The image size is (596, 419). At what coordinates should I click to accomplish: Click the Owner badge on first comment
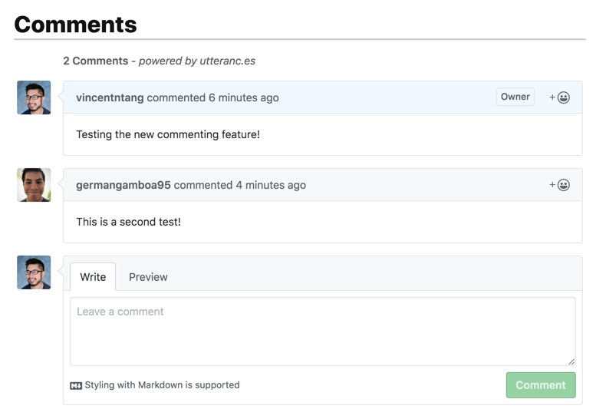tap(515, 97)
